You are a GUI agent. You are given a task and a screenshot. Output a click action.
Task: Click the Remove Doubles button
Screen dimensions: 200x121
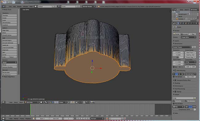click(x=10, y=67)
